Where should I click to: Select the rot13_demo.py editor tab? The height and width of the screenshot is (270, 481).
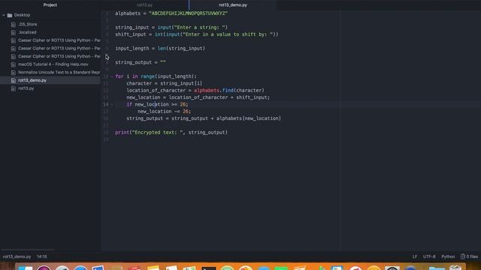coord(232,5)
